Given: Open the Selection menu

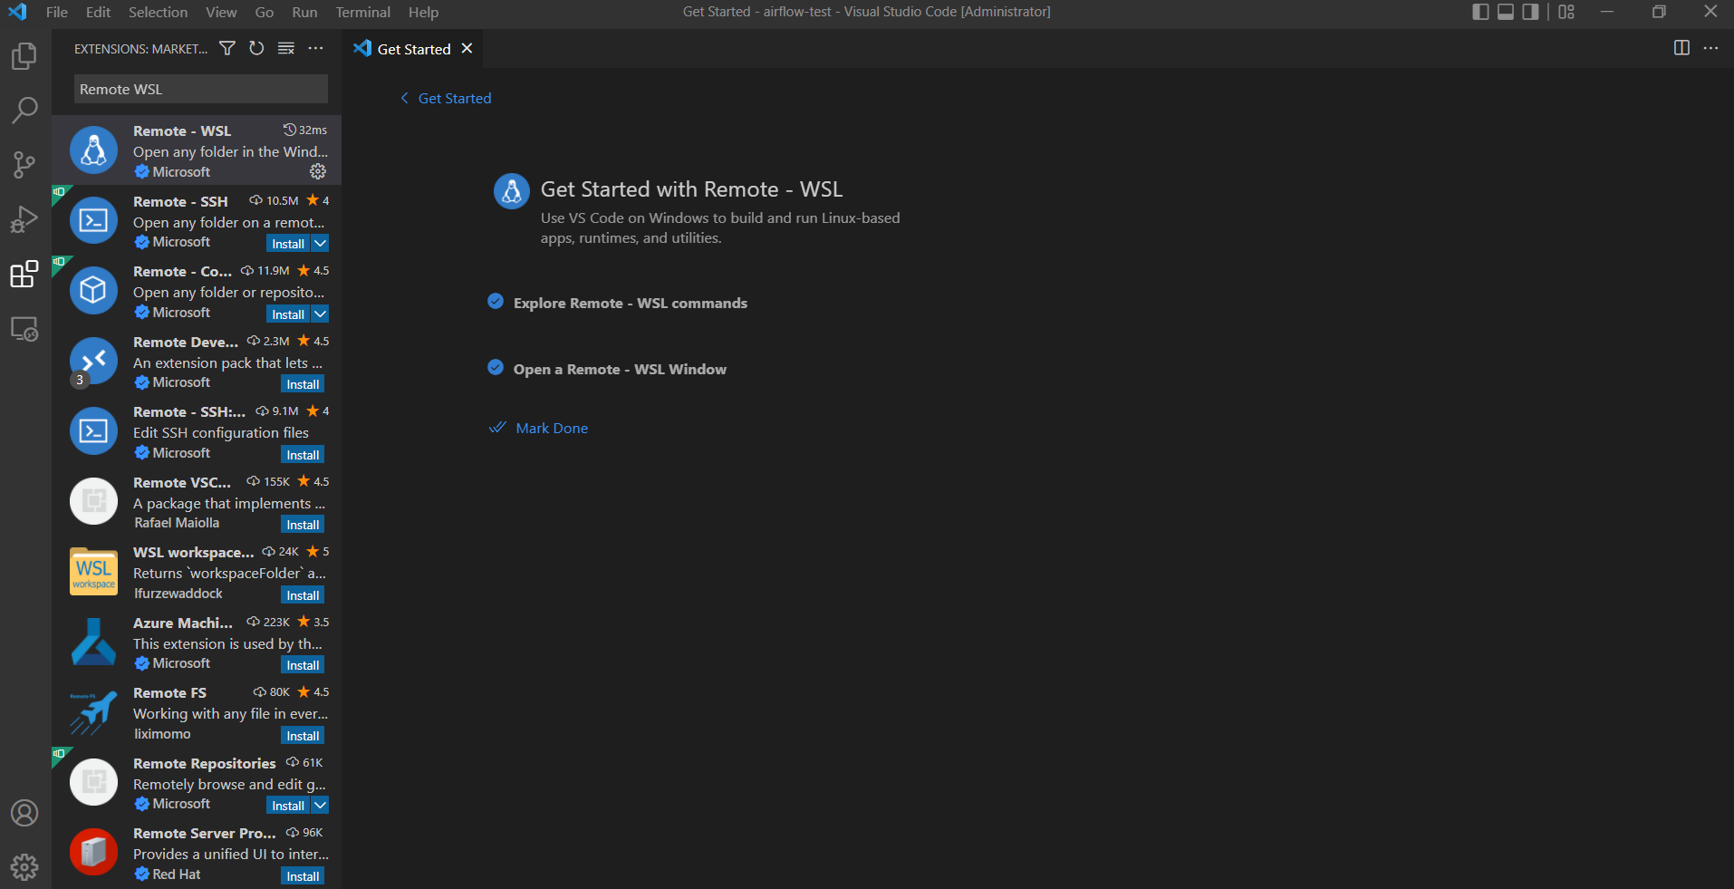Looking at the screenshot, I should [x=158, y=12].
